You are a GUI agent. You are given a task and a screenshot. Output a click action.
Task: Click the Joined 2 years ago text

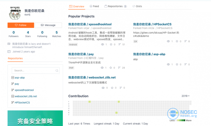24,52
